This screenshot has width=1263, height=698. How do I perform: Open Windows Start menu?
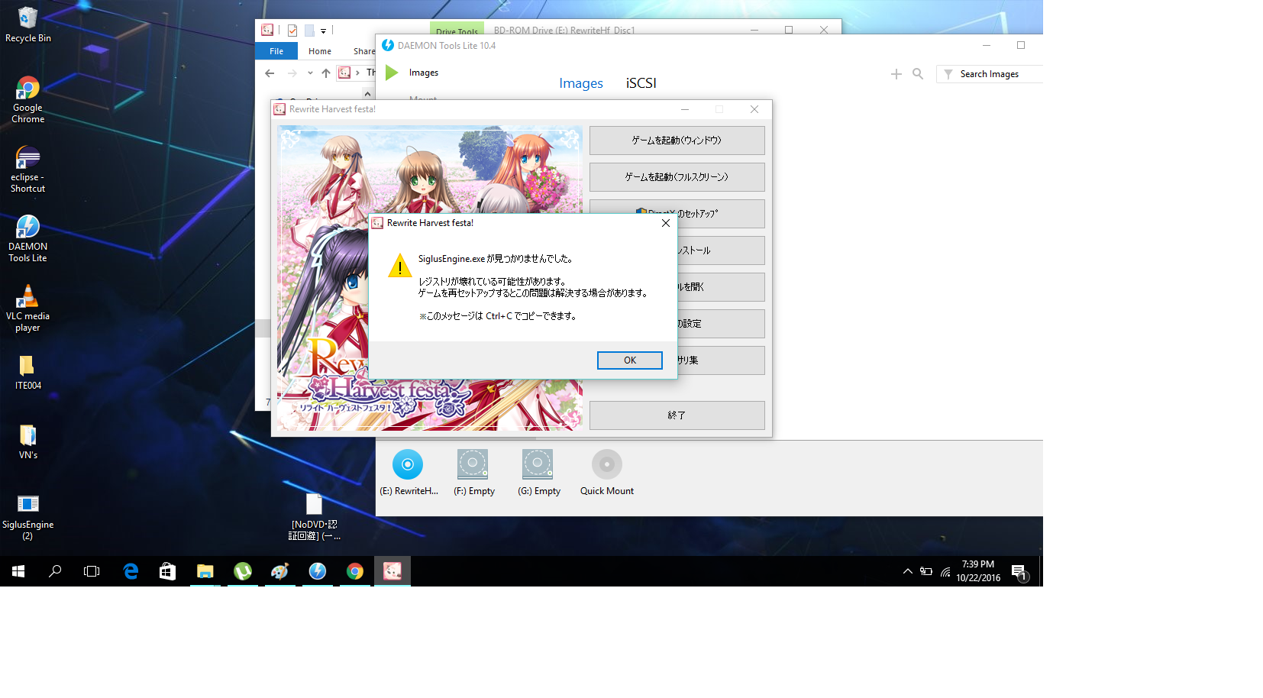tap(18, 571)
